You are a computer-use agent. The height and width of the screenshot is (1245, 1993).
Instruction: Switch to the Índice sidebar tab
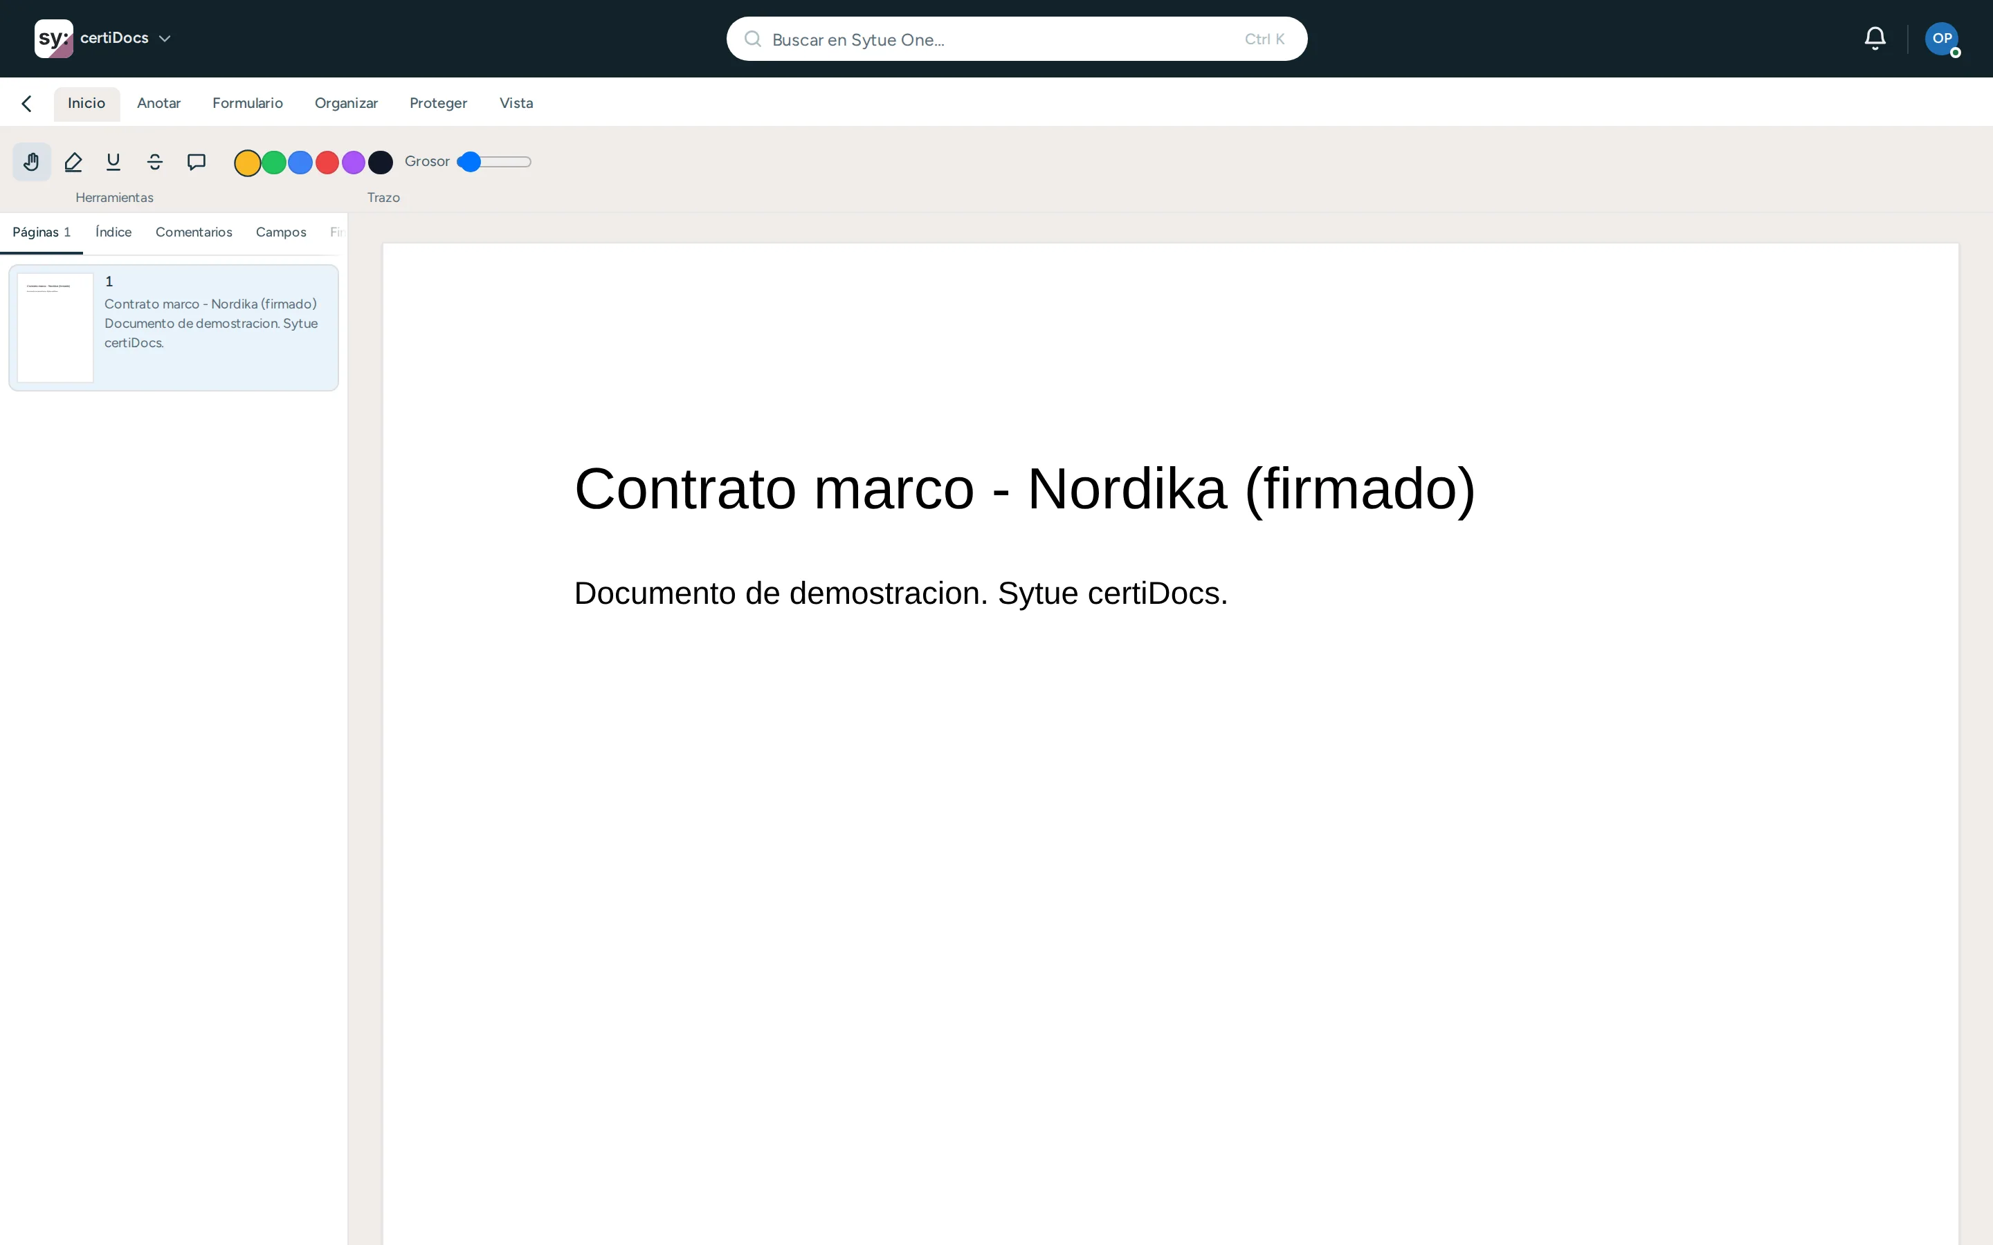point(113,233)
